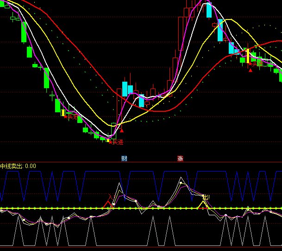Select the cyan candle right of bottom reversal
The height and width of the screenshot is (251, 282).
[125, 89]
